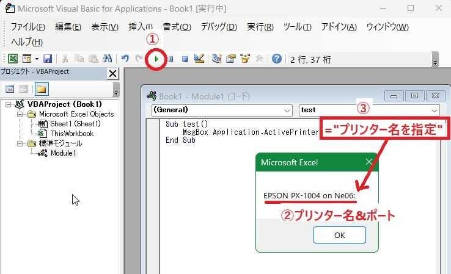
Task: Click the Break (pause) toolbar icon
Action: pyautogui.click(x=171, y=59)
